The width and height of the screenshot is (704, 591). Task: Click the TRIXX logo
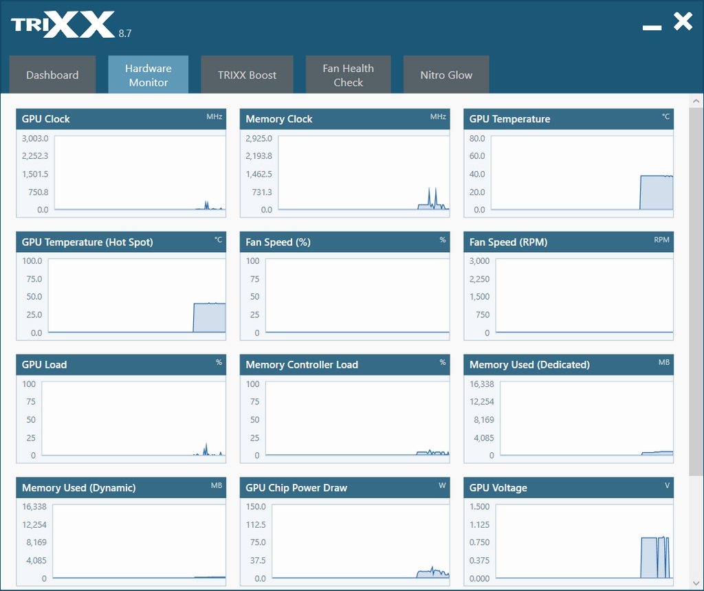click(x=63, y=25)
